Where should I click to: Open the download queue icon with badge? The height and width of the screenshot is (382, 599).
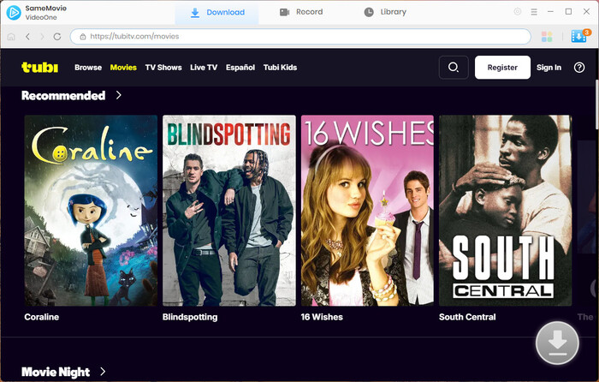pyautogui.click(x=579, y=37)
